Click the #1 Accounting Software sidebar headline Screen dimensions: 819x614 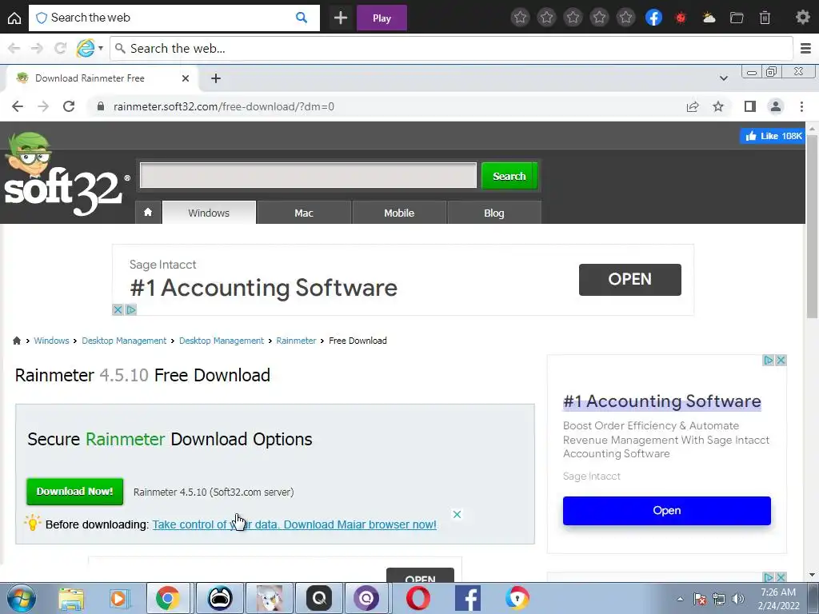tap(661, 401)
